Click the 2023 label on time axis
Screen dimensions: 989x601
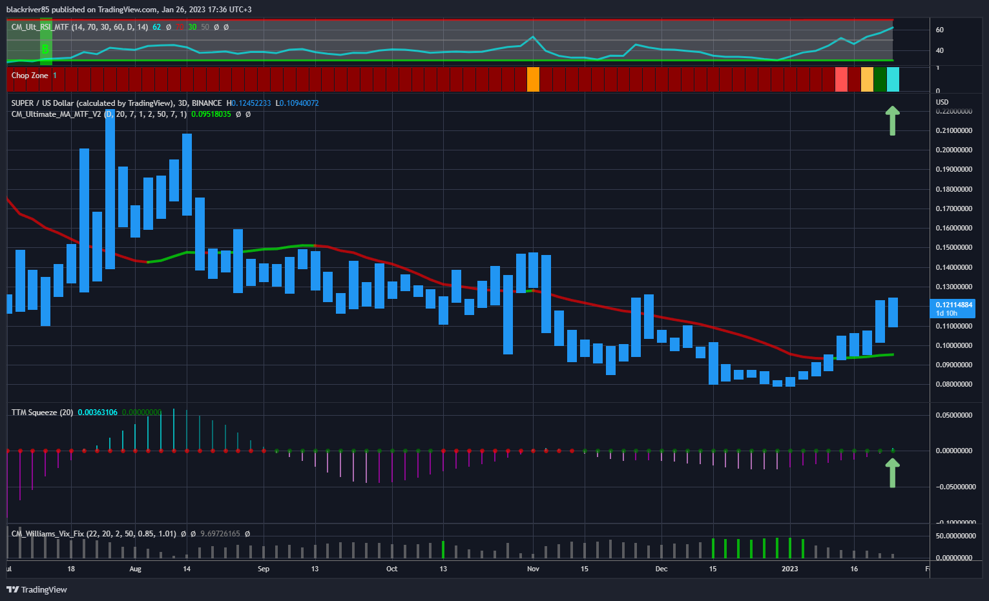(789, 569)
